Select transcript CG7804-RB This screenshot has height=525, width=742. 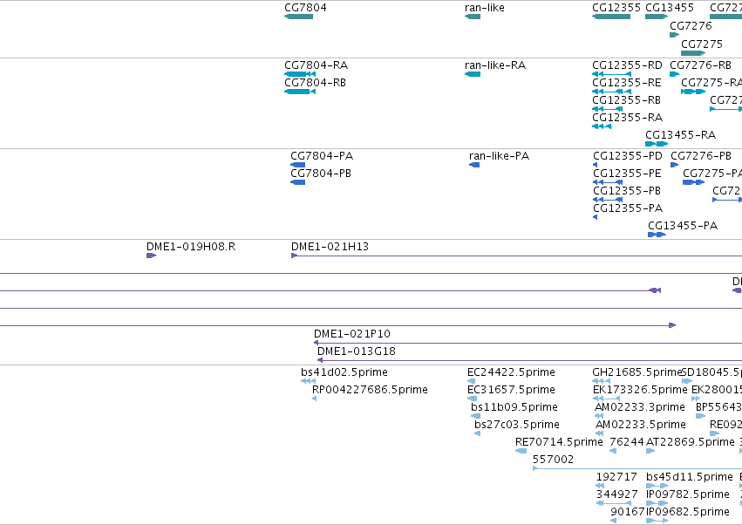point(315,82)
